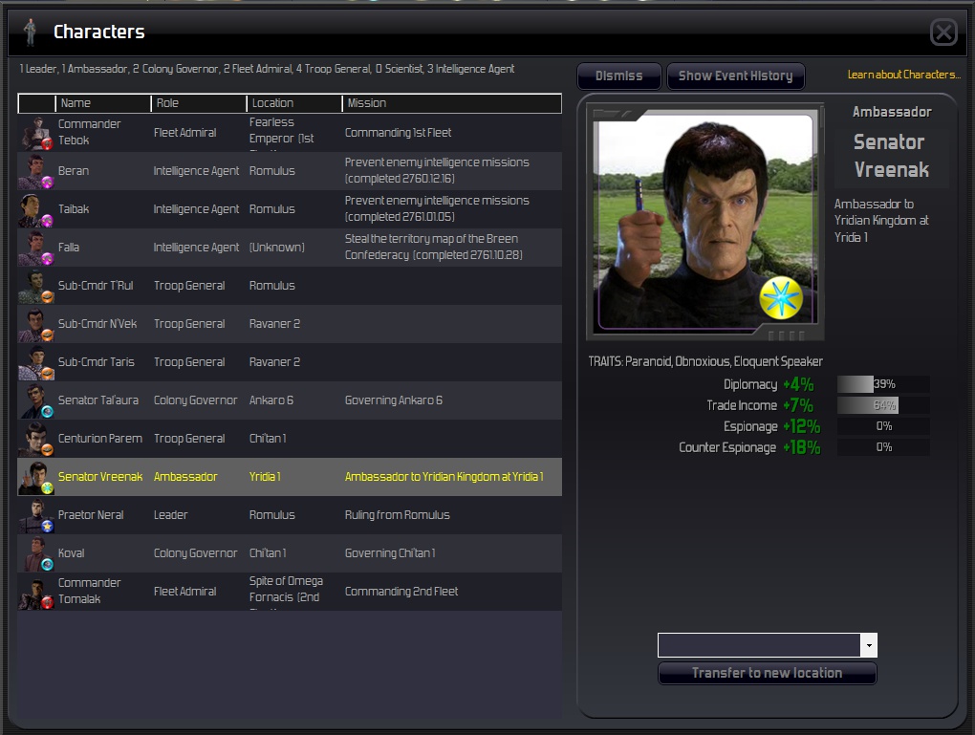
Task: Sort list by Role column header
Action: point(199,103)
